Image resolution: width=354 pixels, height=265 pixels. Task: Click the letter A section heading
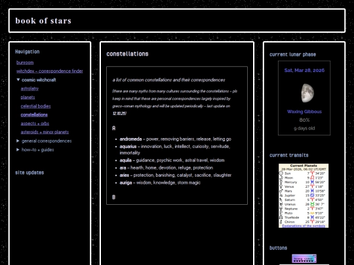pos(114,128)
